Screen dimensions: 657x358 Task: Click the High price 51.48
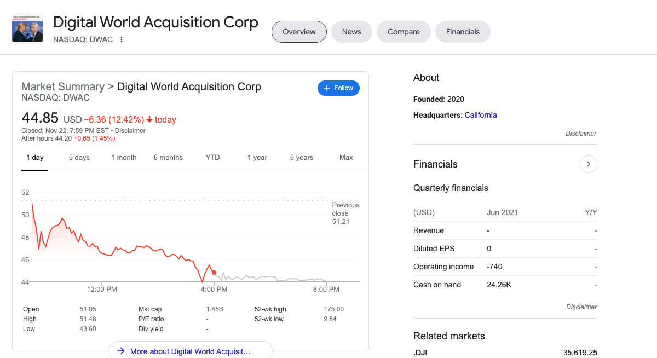(88, 319)
